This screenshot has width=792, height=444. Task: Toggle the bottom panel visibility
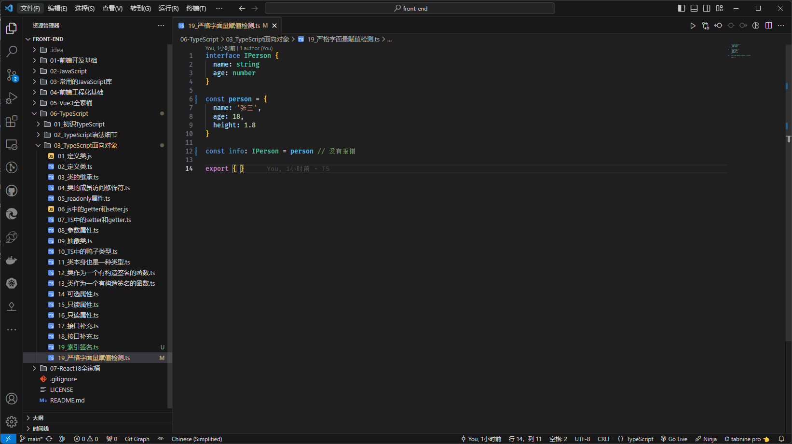(694, 8)
